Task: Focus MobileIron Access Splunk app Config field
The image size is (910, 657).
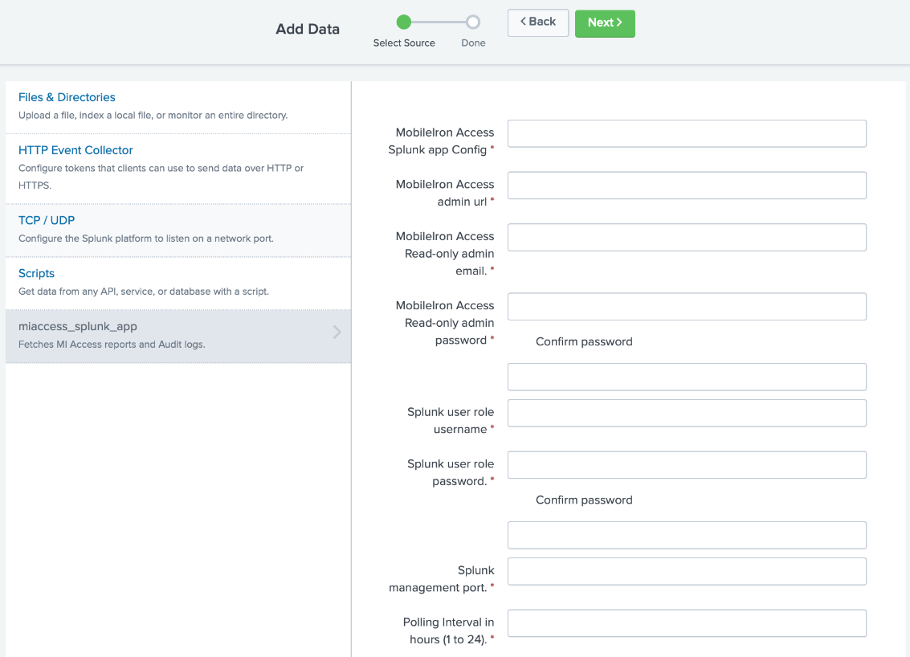Action: (687, 133)
